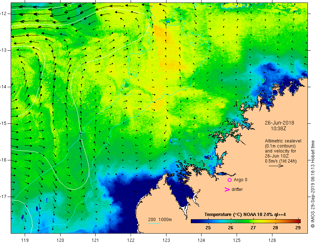Image resolution: width=315 pixels, height=244 pixels.
Task: Click the latitude axis label -12
Action: coord(4,14)
